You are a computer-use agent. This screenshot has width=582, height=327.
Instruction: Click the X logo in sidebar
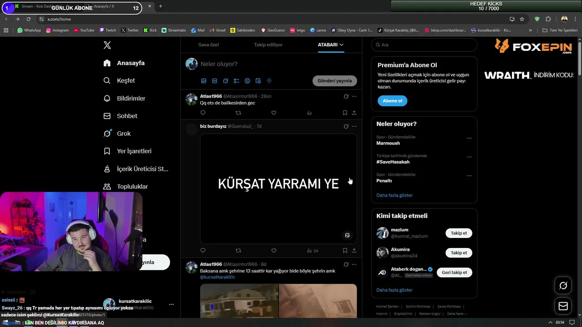click(107, 45)
